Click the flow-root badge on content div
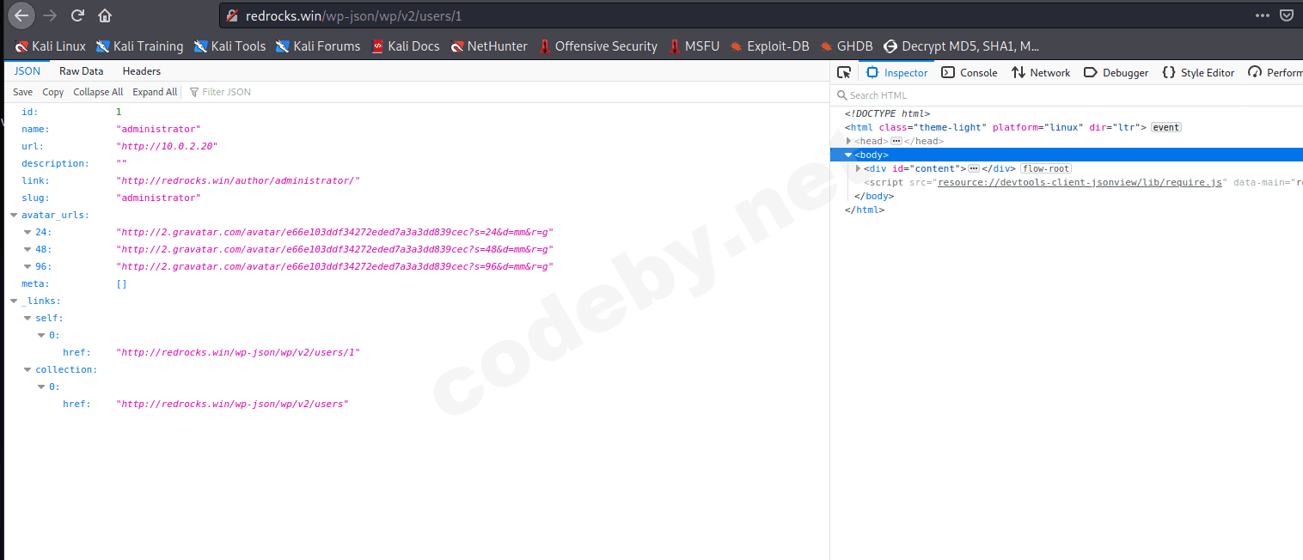The width and height of the screenshot is (1303, 560). click(x=1046, y=168)
